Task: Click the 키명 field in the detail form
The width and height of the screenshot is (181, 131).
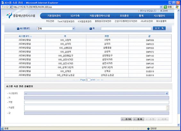Action: pyautogui.click(x=97, y=102)
